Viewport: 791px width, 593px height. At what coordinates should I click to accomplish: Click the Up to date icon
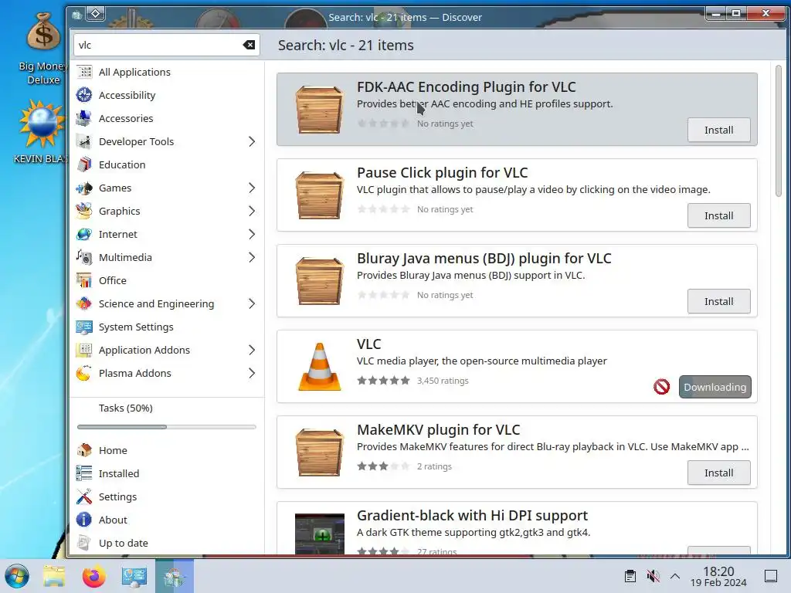click(x=84, y=543)
